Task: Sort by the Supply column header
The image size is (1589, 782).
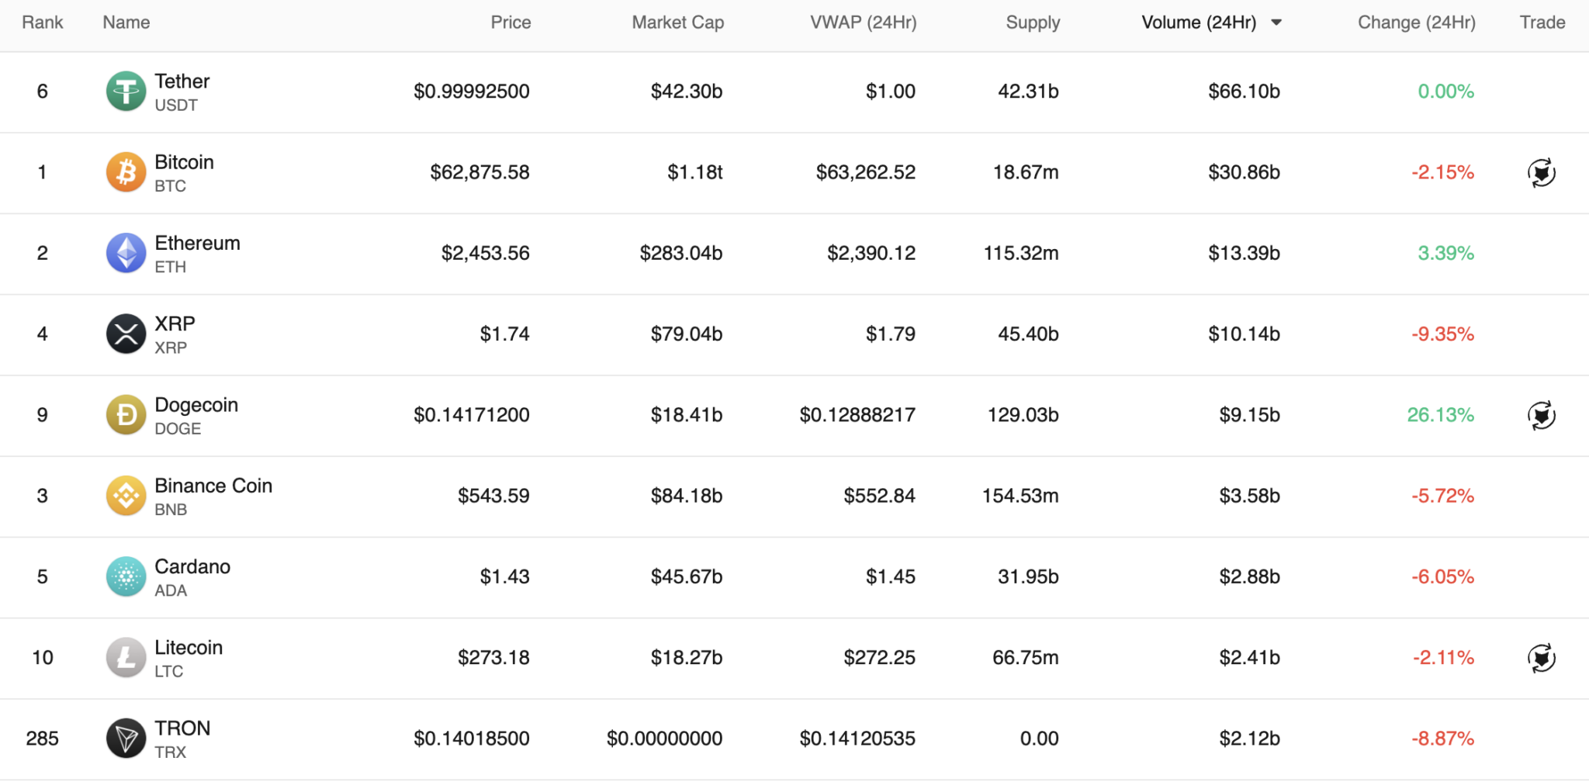Action: pos(1033,22)
